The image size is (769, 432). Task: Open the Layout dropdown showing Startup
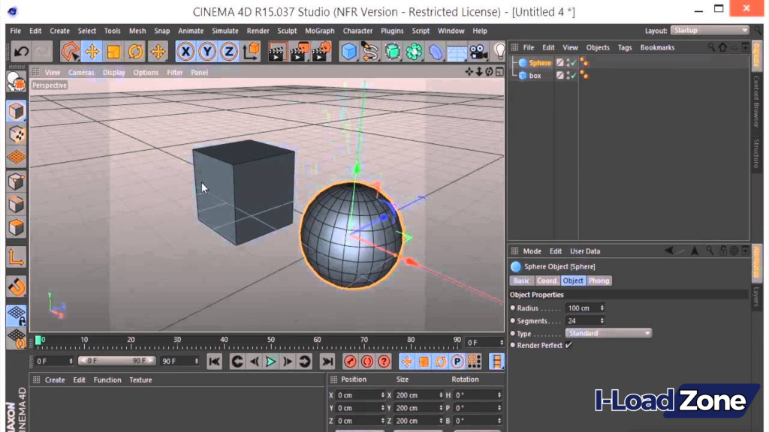709,30
